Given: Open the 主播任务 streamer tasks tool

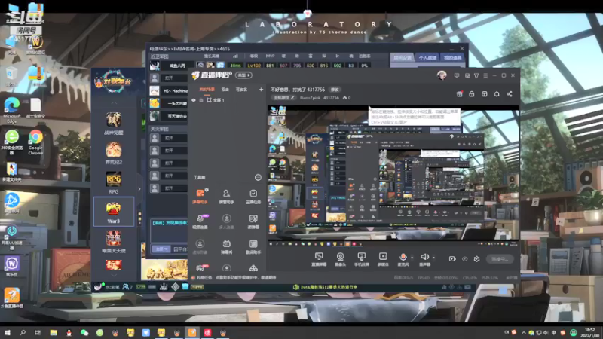Looking at the screenshot, I should tap(253, 196).
